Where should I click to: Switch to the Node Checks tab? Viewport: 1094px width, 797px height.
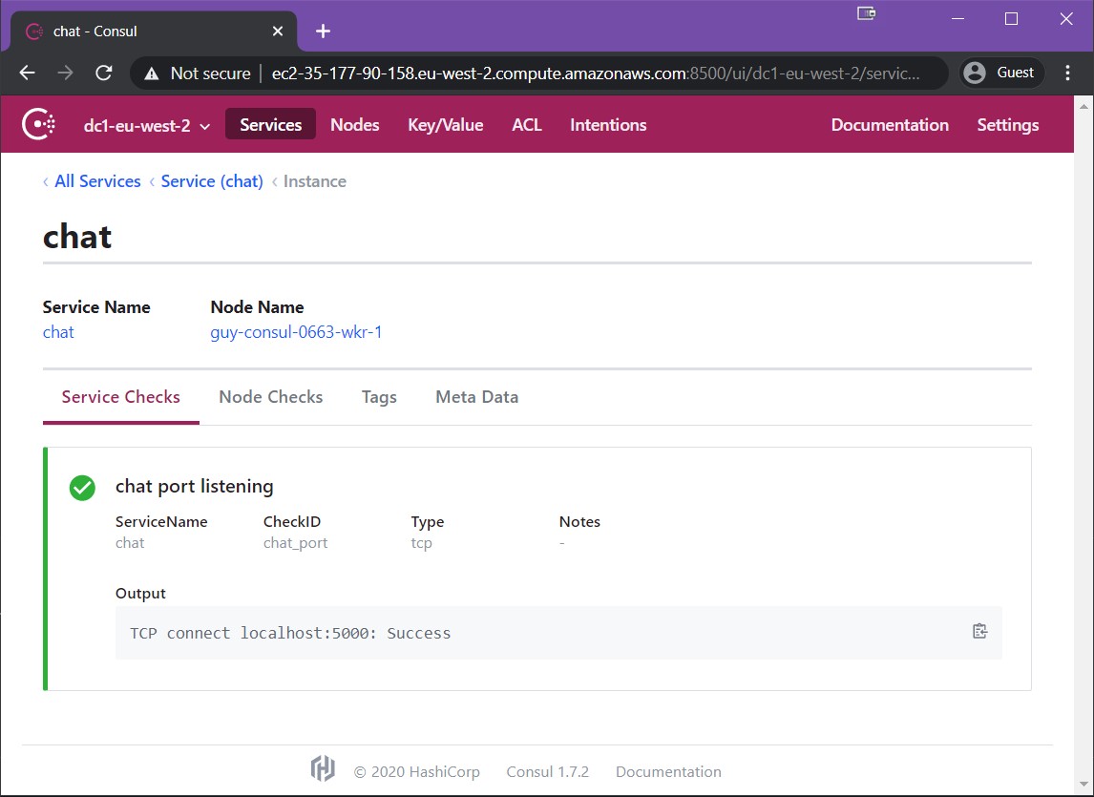pos(271,397)
